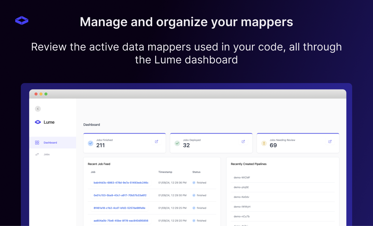Click the Jobs Deployed checkmark icon
This screenshot has width=373, height=226.
coord(177,144)
